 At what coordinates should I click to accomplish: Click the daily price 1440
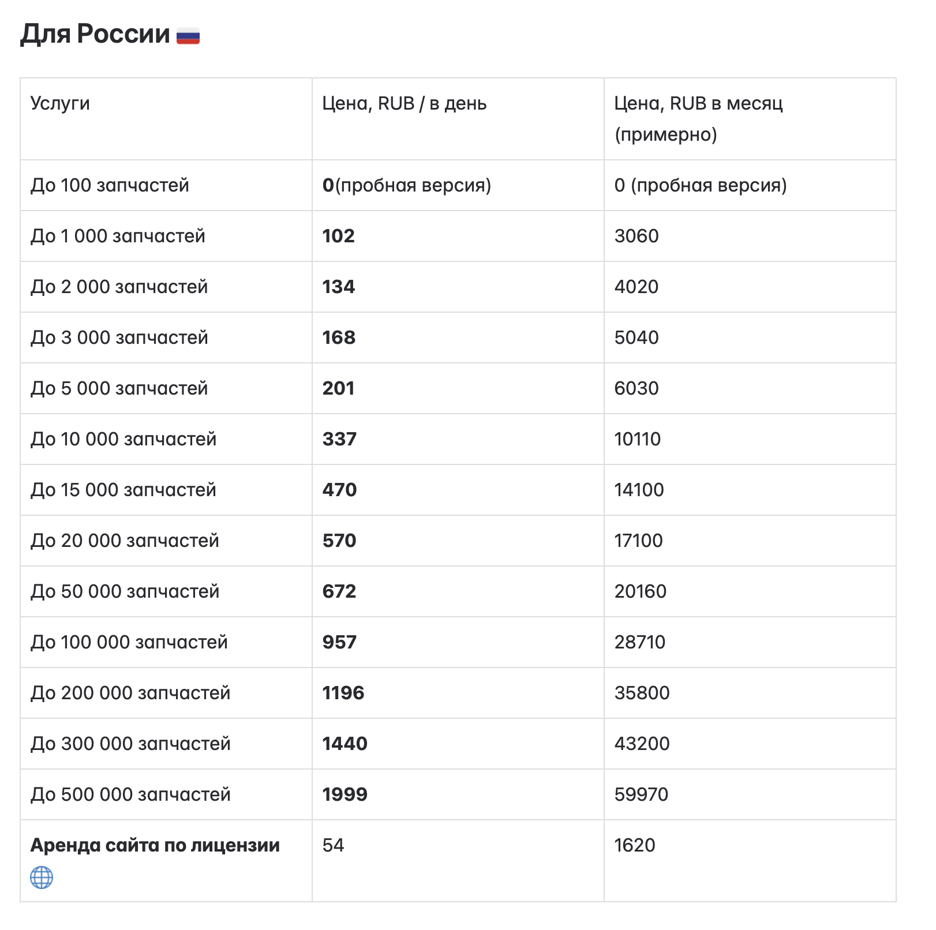click(x=345, y=744)
